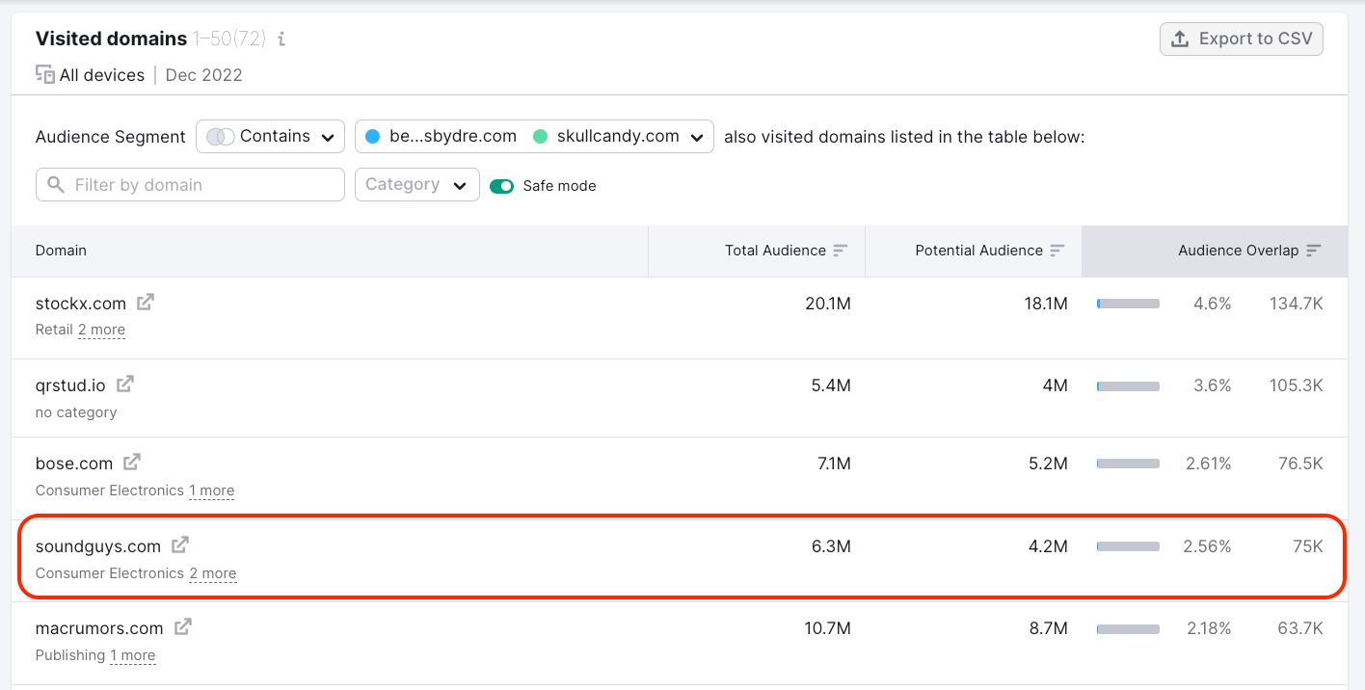Click the upload icon in Export to CSV

[1180, 40]
